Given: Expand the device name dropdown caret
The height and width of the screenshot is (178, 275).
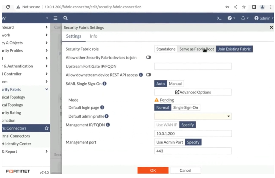Looking at the screenshot, I should pyautogui.click(x=47, y=18).
